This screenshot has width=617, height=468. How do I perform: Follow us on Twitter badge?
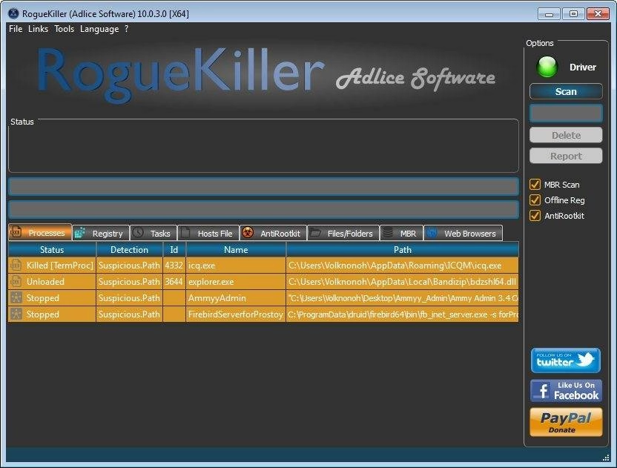click(565, 360)
